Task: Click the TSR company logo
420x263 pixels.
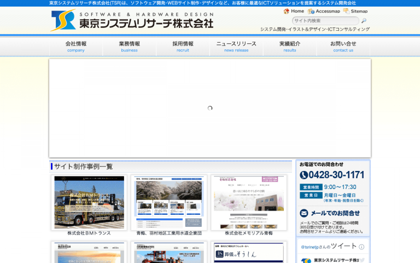Action: coord(63,20)
